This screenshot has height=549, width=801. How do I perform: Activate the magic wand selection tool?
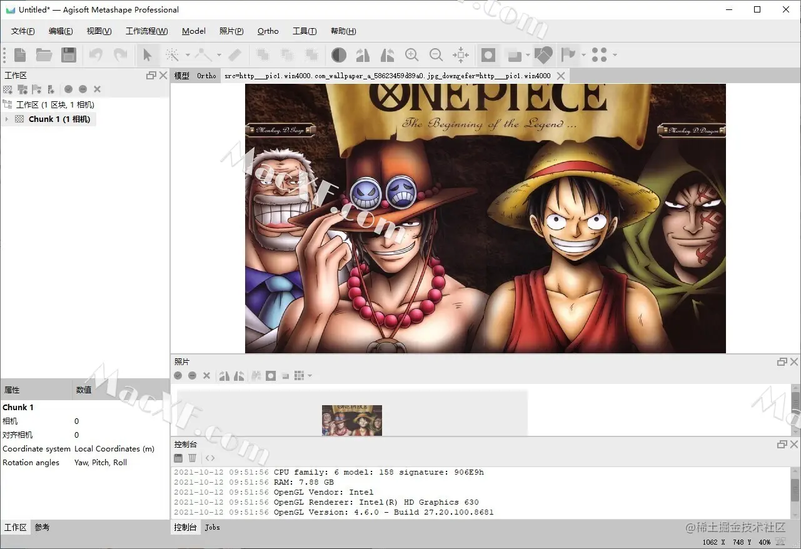[x=172, y=55]
